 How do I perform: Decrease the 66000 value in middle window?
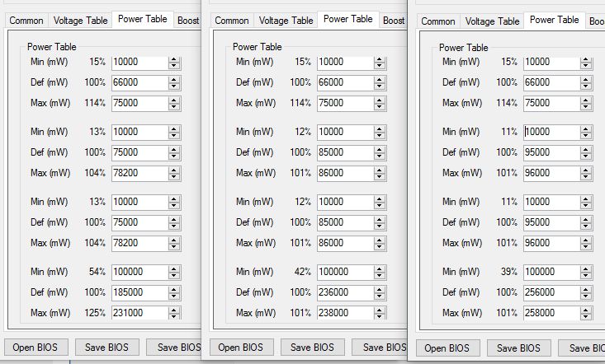pyautogui.click(x=380, y=86)
